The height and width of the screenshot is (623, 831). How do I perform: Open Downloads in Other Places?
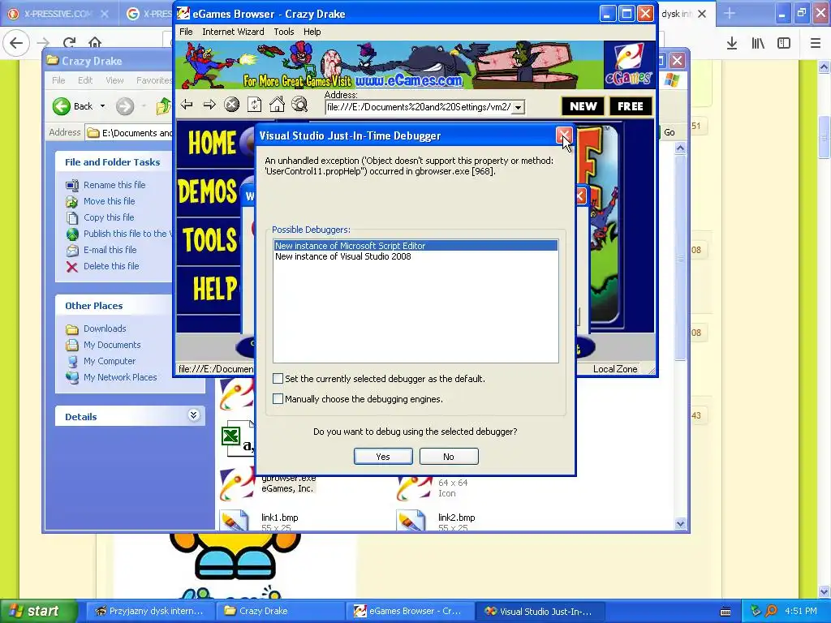[x=105, y=329]
